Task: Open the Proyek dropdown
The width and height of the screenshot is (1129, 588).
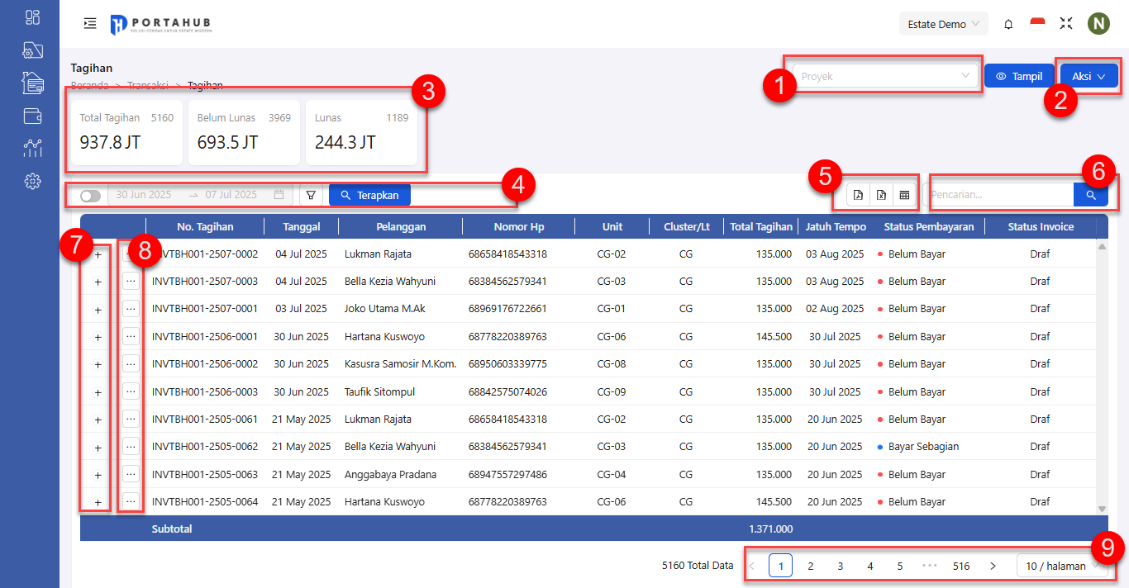Action: (x=884, y=76)
